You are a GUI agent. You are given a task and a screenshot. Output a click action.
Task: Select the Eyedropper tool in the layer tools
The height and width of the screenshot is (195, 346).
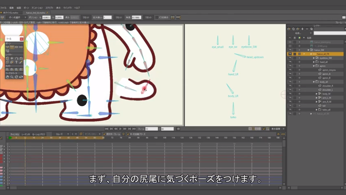[21, 62]
